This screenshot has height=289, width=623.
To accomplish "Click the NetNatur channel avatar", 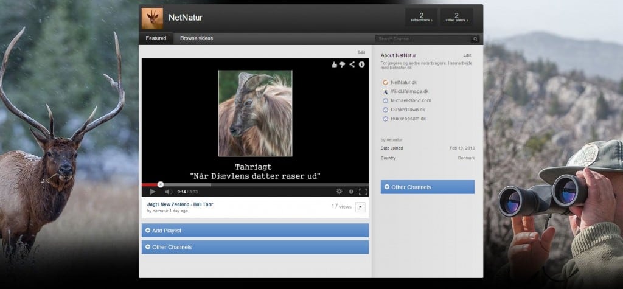I will click(x=152, y=18).
